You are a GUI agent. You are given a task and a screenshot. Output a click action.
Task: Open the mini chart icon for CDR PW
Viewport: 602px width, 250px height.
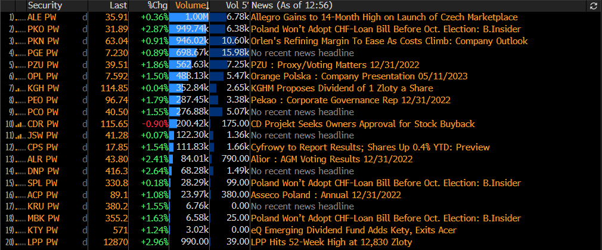[19, 124]
